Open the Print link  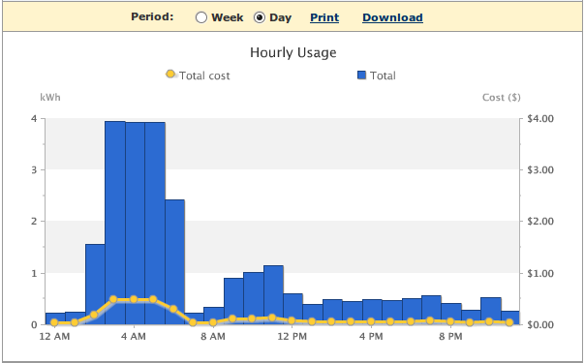(324, 17)
